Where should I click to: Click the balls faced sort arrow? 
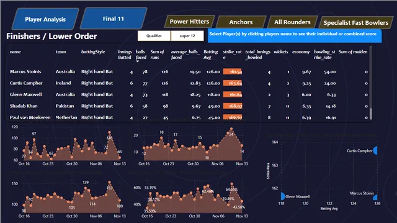point(138,61)
